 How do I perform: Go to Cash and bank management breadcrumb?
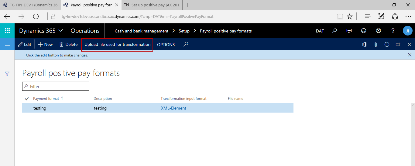pyautogui.click(x=142, y=31)
